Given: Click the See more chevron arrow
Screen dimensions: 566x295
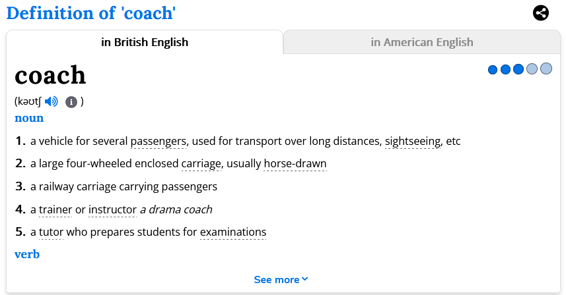Looking at the screenshot, I should pos(305,279).
